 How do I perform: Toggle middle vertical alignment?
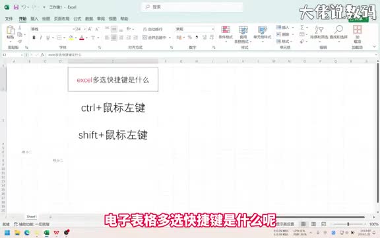click(114, 29)
